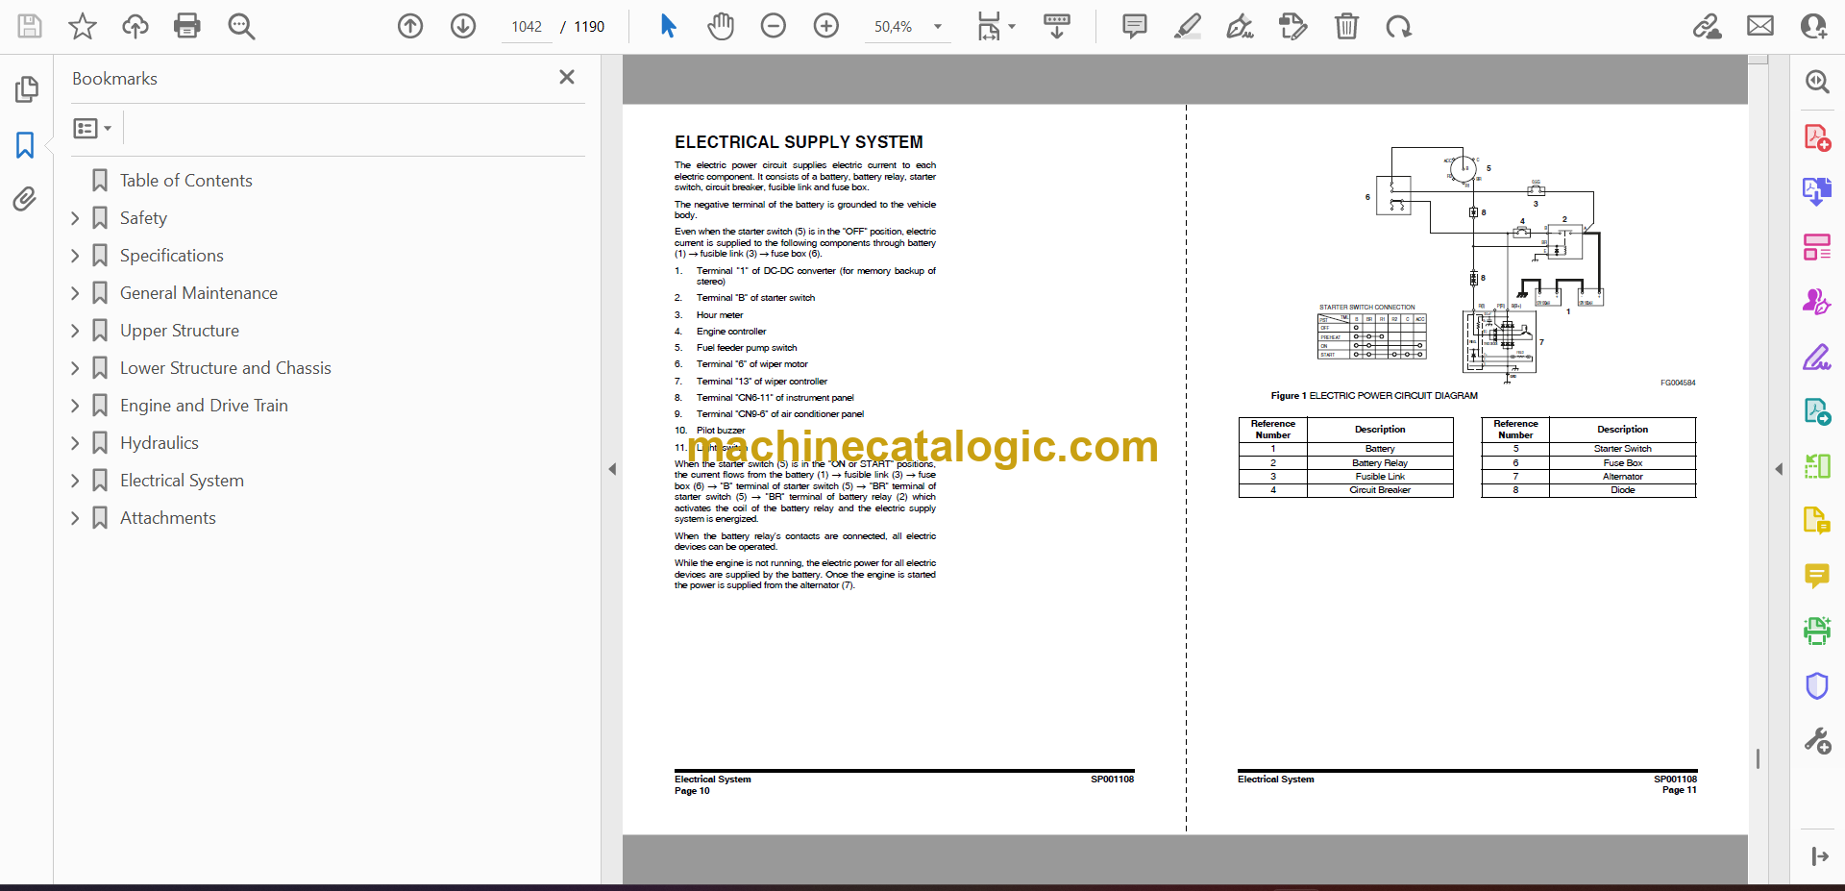
Task: Collapse the left navigation pane arrow
Action: 612,469
